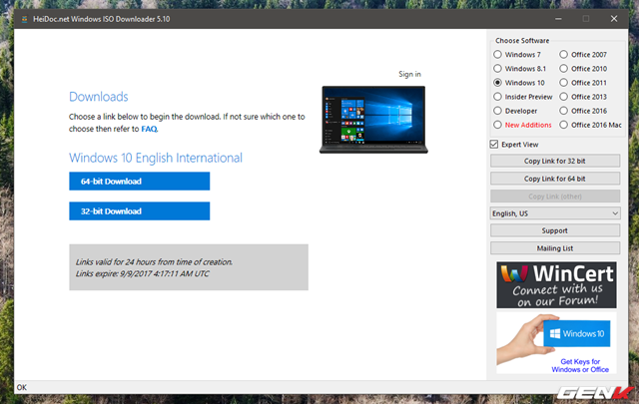This screenshot has height=404, width=639.
Task: Click Copy Link for 32 bit
Action: tap(555, 161)
